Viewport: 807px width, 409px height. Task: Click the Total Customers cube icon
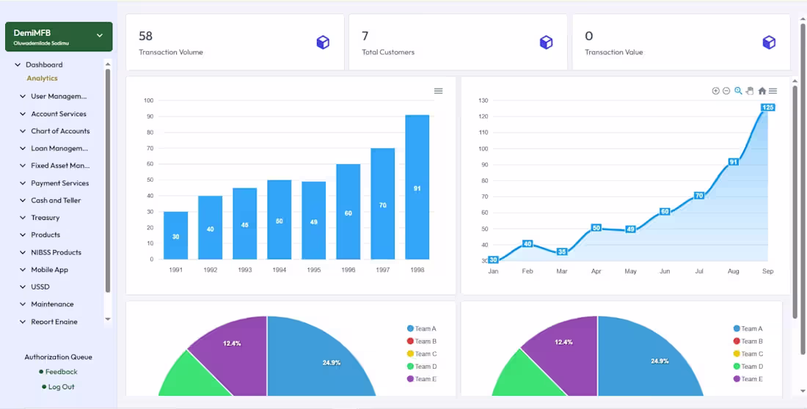pyautogui.click(x=546, y=43)
